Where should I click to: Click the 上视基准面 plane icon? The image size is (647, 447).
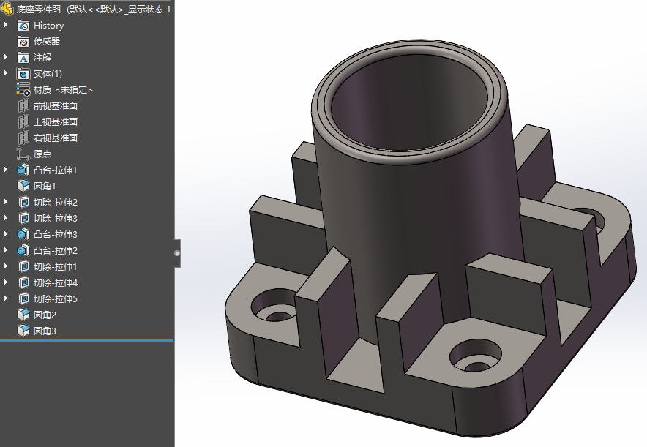pos(23,122)
